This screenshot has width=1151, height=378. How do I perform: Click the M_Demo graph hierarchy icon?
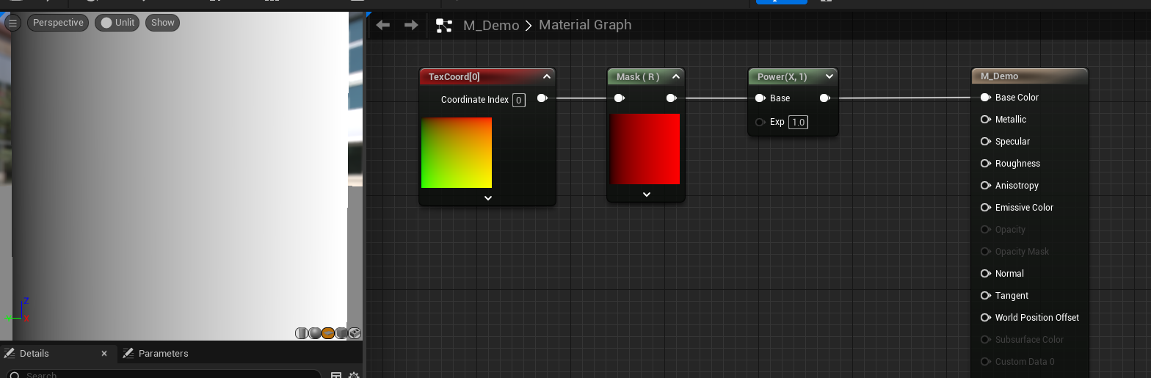point(444,26)
